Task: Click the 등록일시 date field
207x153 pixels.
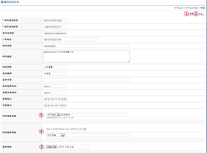Action: [55, 99]
